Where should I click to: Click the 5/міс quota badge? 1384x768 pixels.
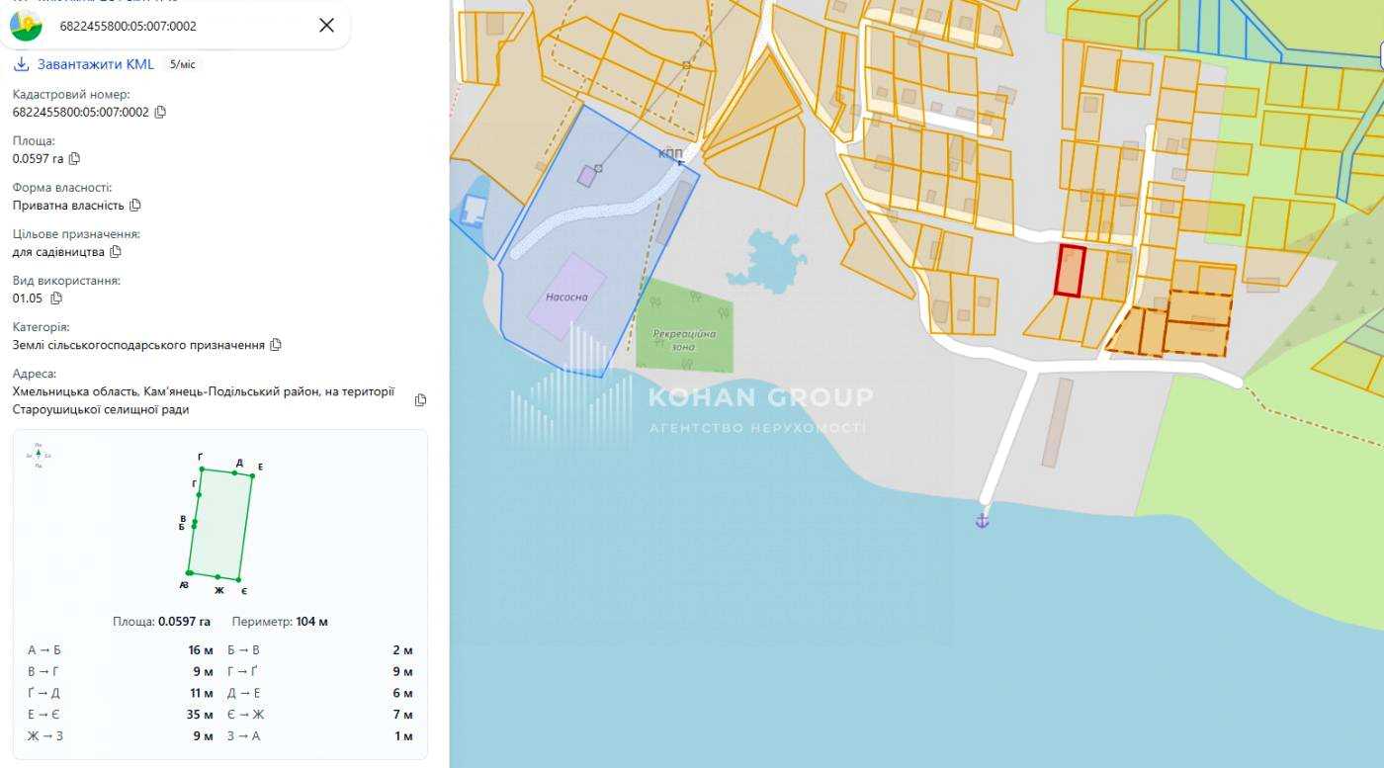(183, 64)
